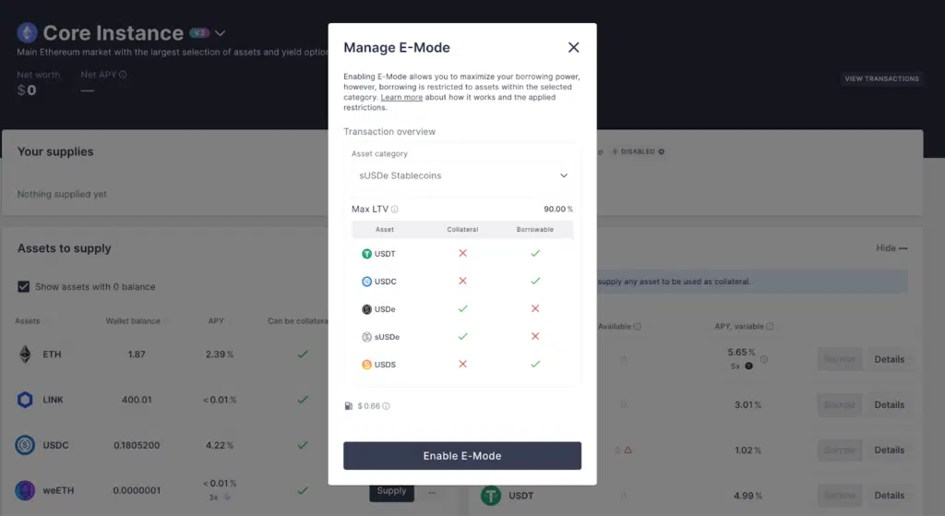Open the Asset category dropdown
945x516 pixels.
click(x=462, y=175)
